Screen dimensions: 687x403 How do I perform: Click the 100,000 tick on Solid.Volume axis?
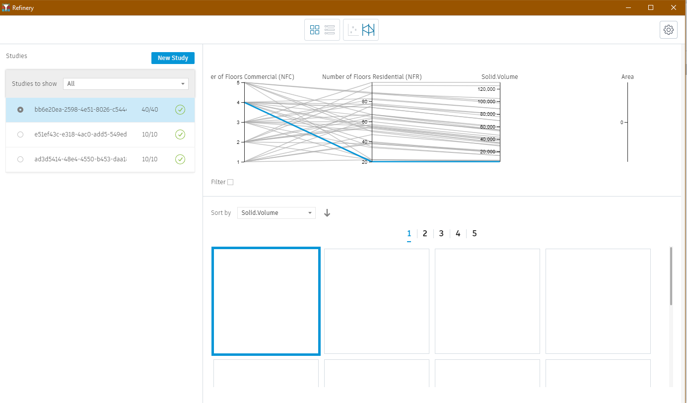click(486, 102)
